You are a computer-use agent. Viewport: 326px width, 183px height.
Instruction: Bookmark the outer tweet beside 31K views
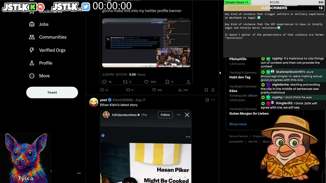(x=206, y=90)
